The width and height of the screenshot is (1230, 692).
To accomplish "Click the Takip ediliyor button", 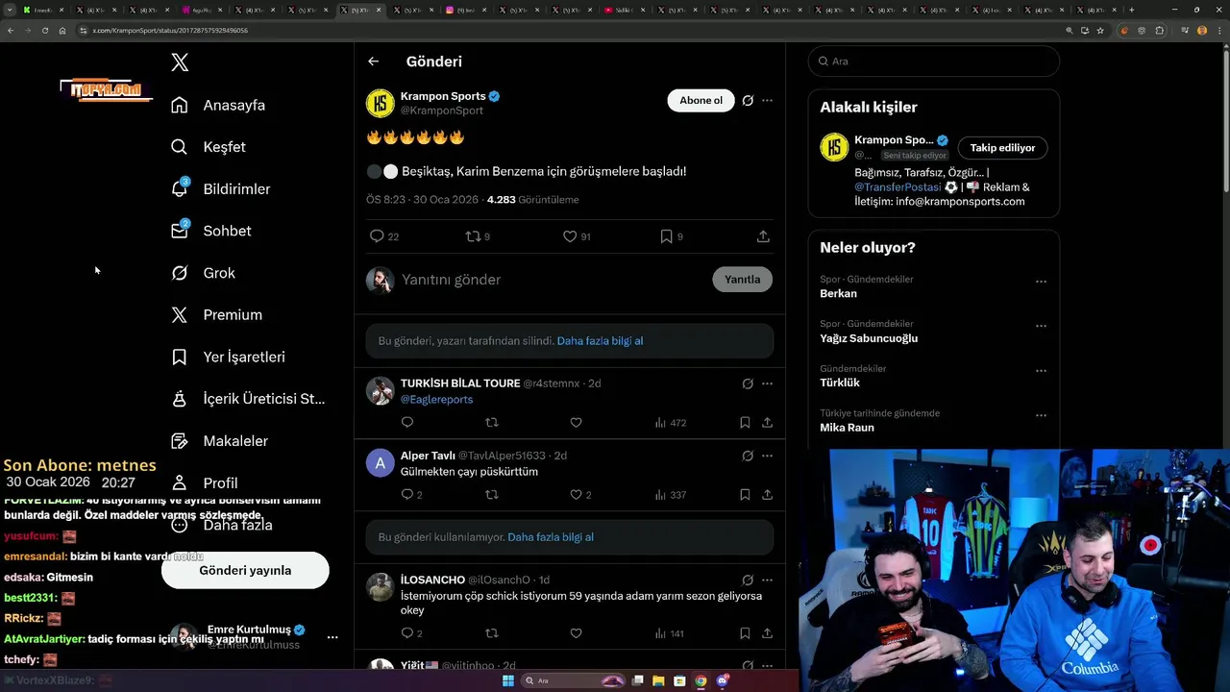I will click(1002, 148).
